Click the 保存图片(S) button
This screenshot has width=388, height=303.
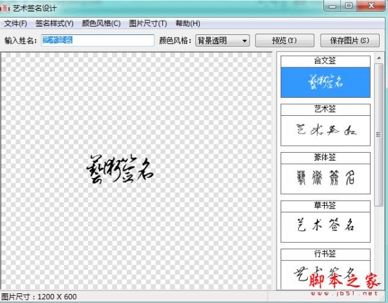pos(345,41)
